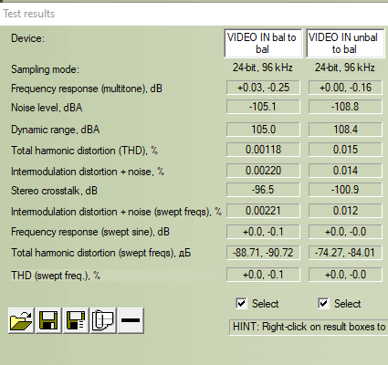Viewport: 388px width, 365px height.
Task: Click the '-88.71, -90.72' swept THD box
Action: 263,253
